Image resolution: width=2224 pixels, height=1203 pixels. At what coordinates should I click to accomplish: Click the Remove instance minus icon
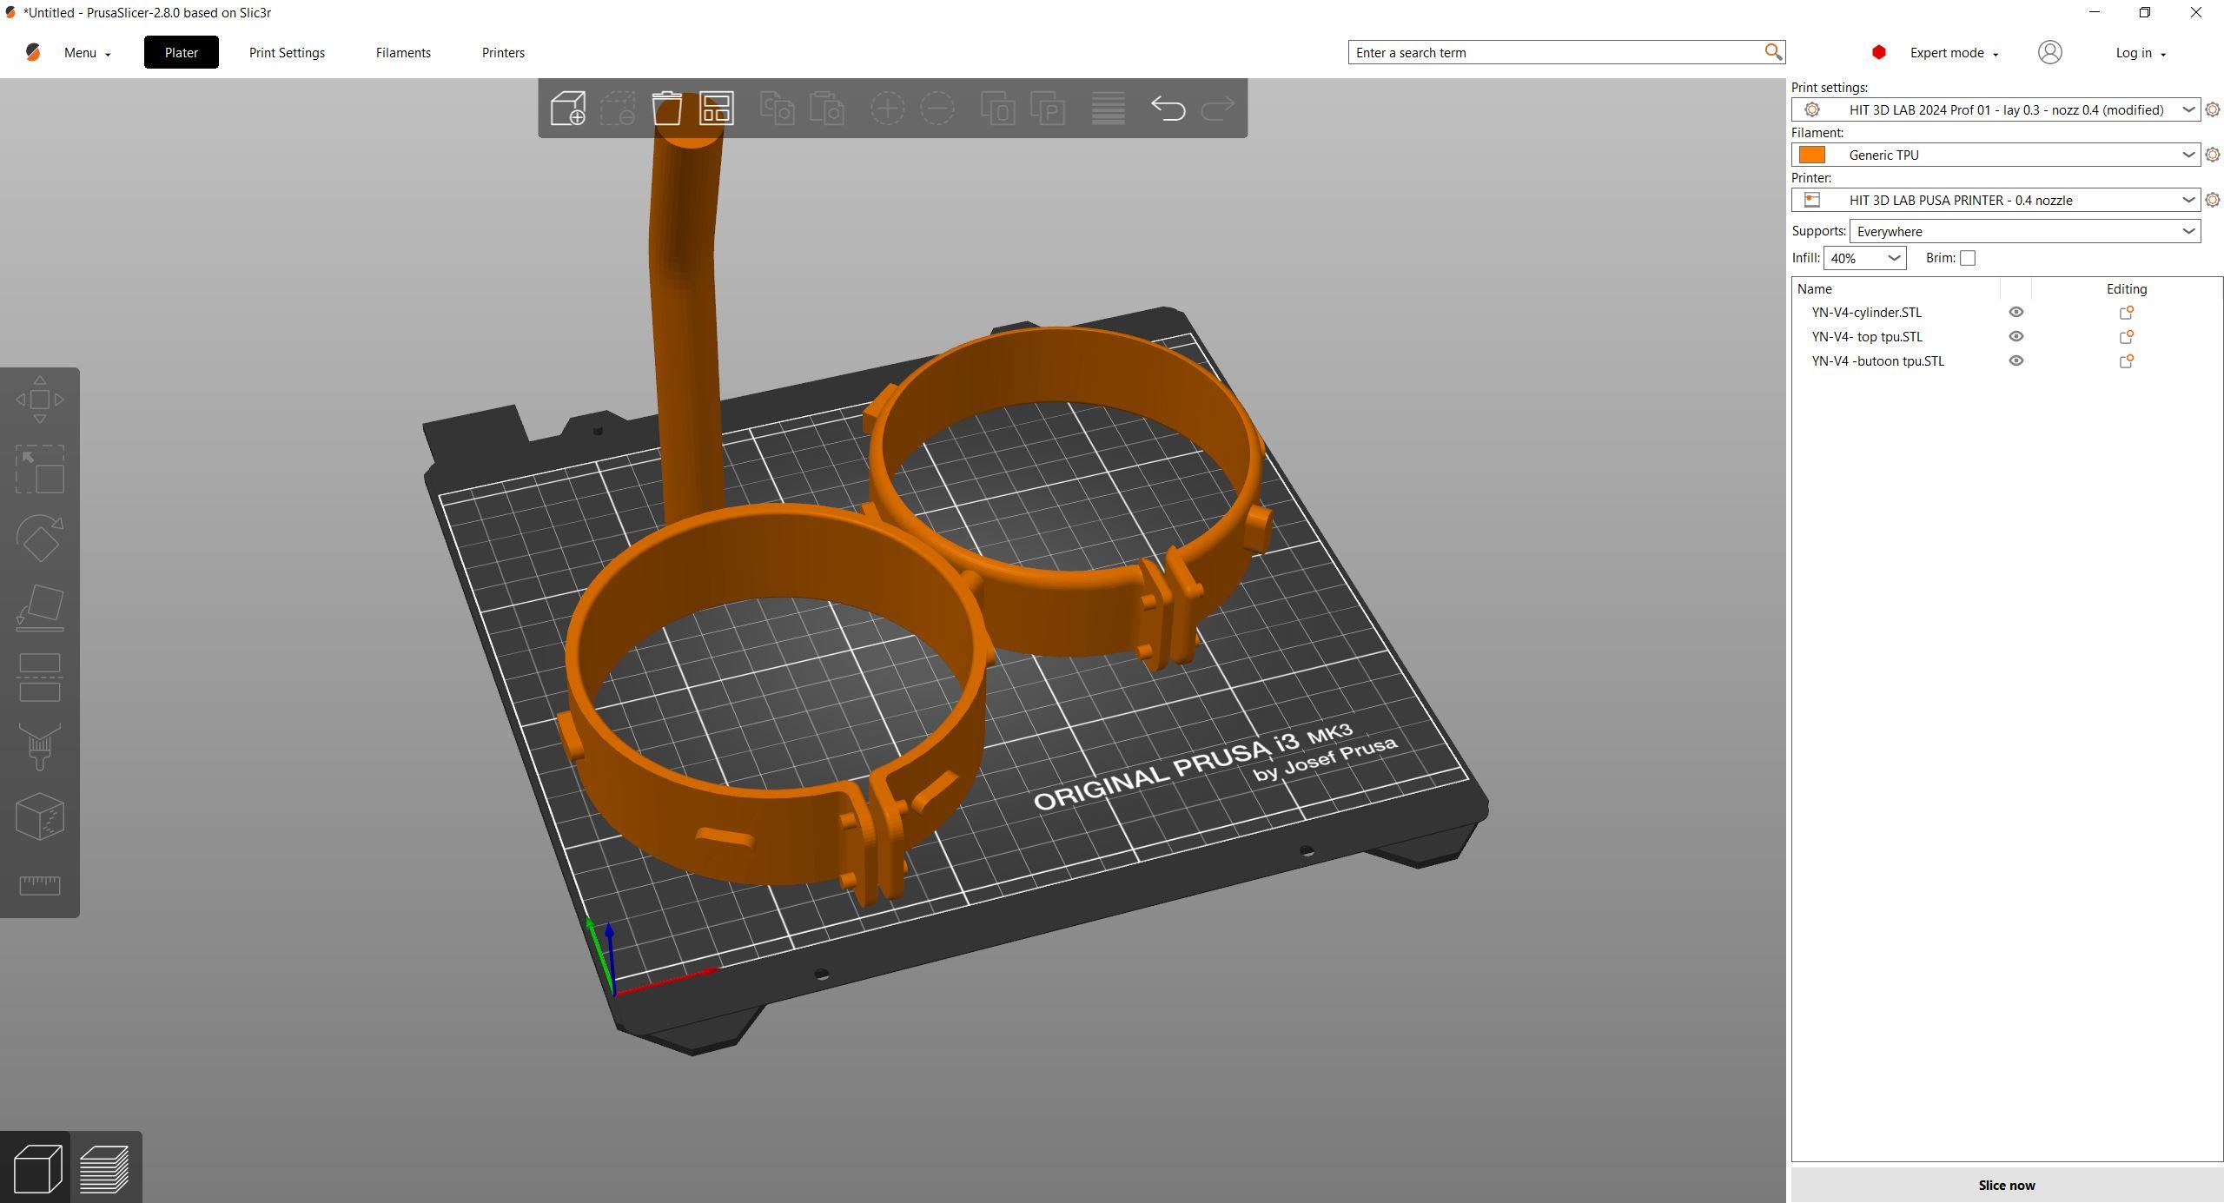(x=937, y=109)
